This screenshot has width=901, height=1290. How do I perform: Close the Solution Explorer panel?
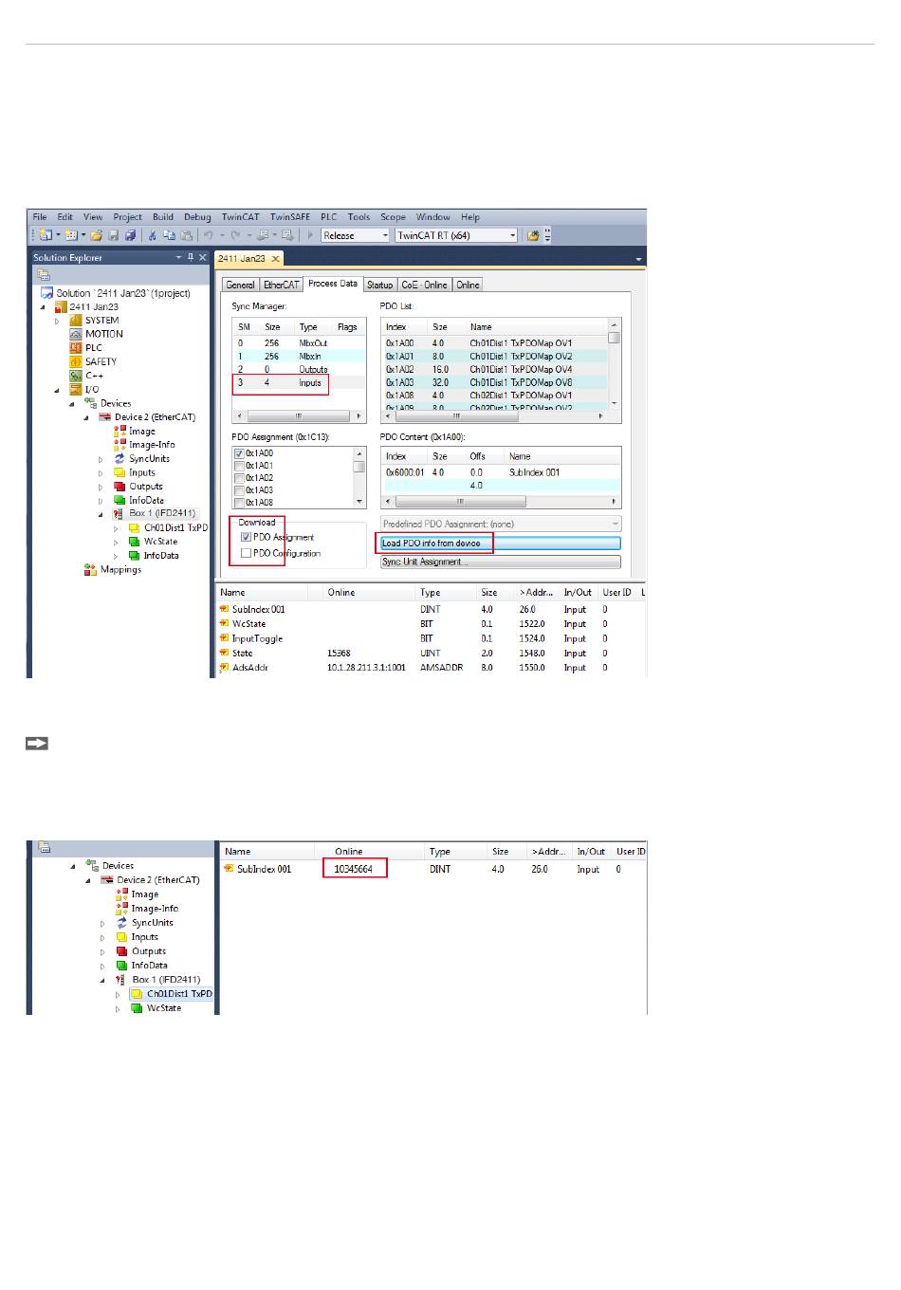coord(202,257)
